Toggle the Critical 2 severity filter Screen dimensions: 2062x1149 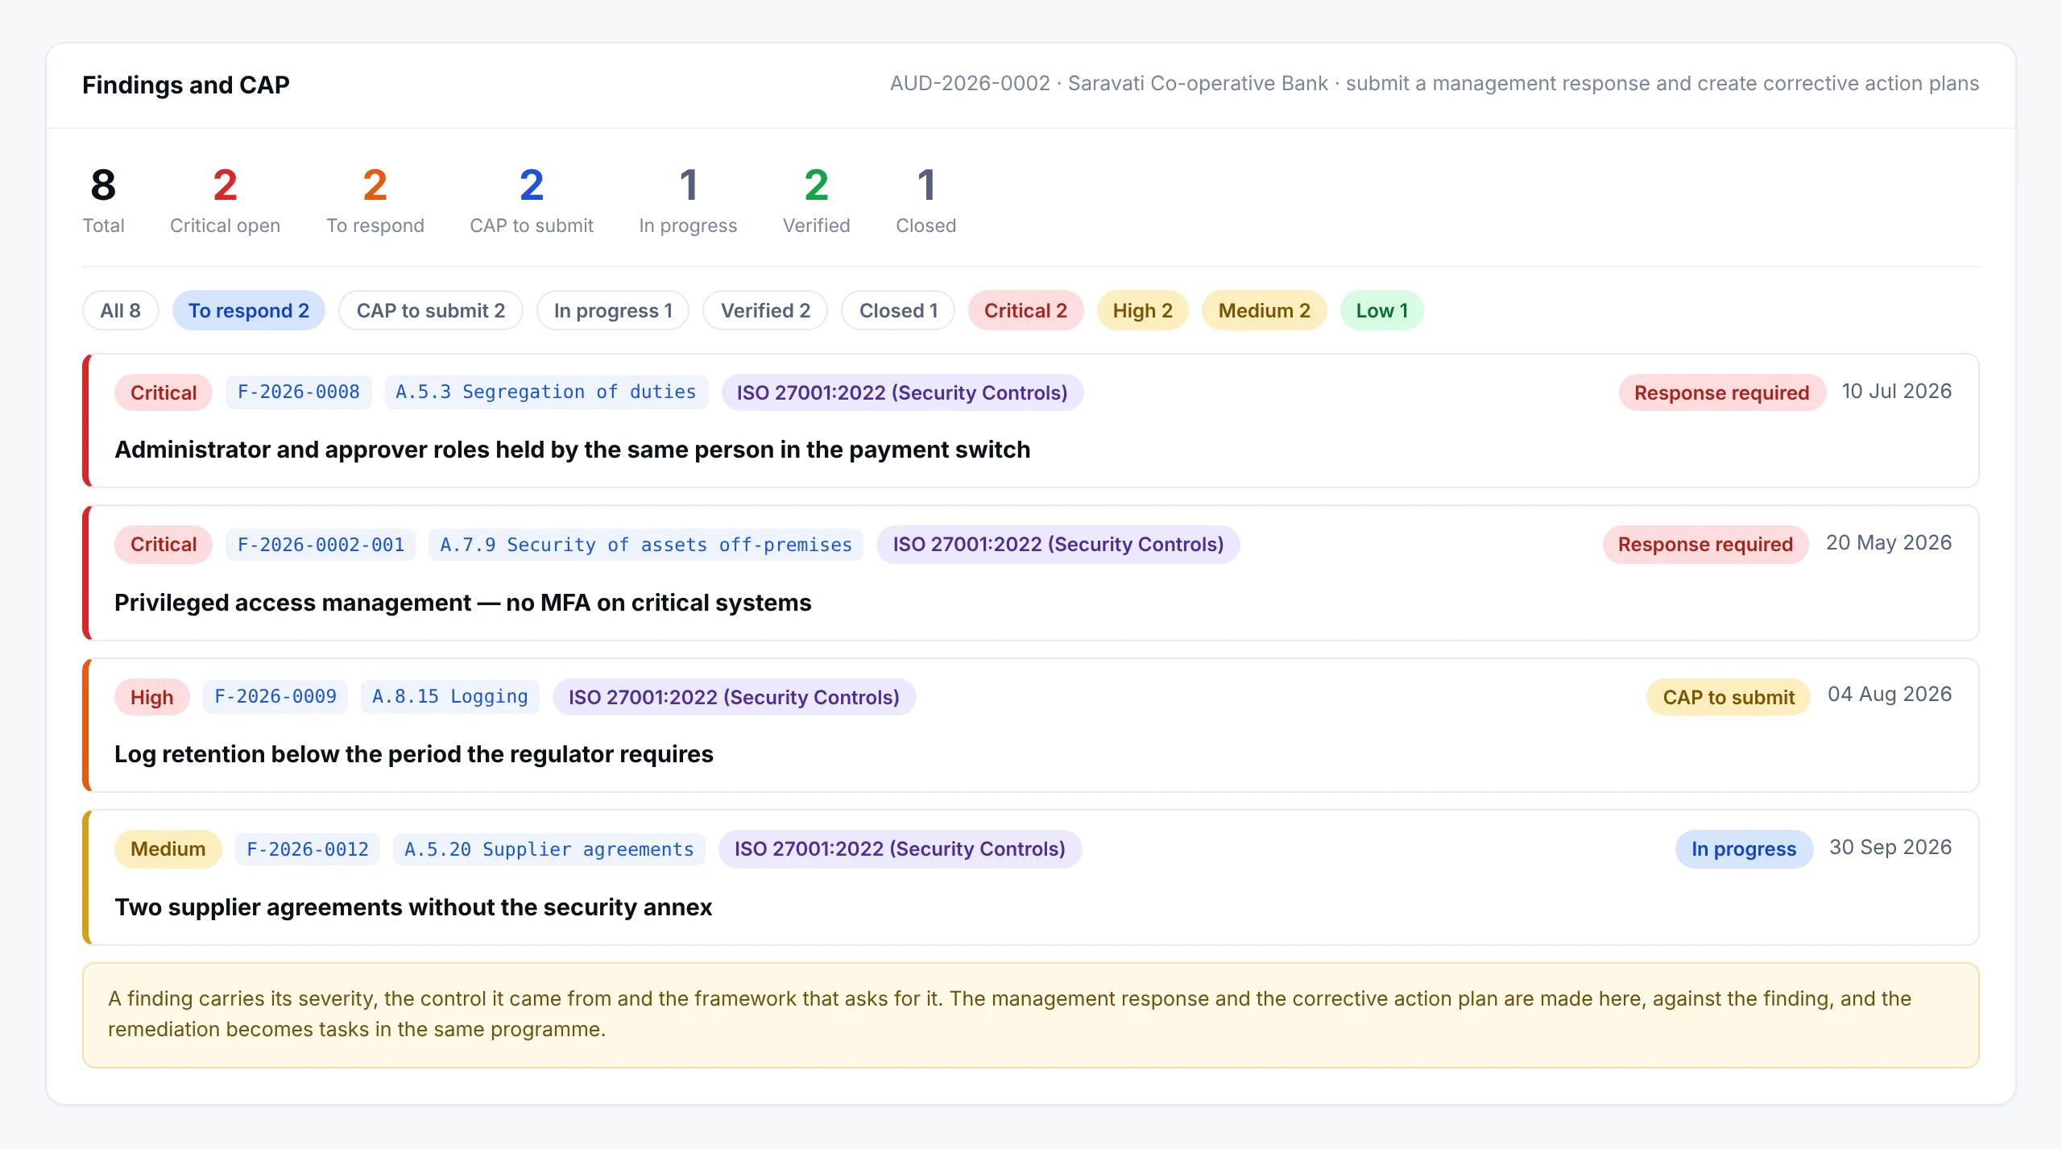pos(1025,310)
